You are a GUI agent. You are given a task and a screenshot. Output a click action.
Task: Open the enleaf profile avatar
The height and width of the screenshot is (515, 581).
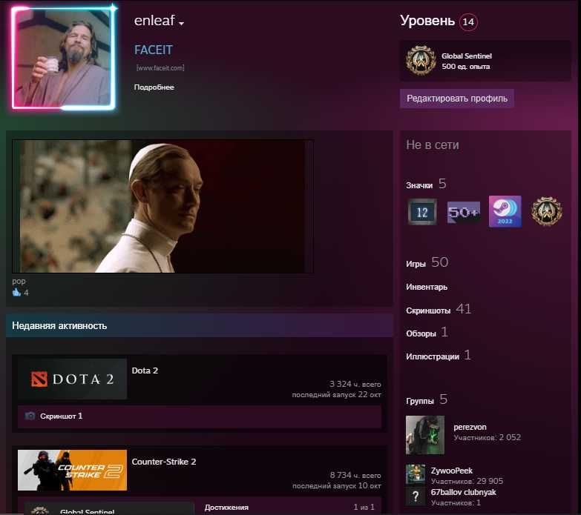point(63,58)
